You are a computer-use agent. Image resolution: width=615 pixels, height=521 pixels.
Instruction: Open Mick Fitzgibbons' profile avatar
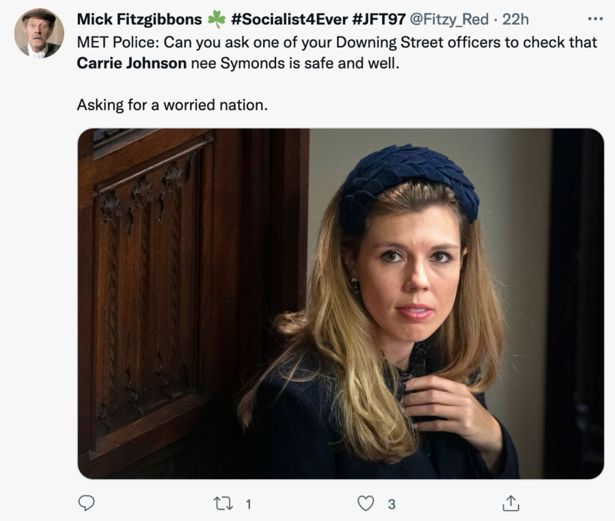click(39, 33)
